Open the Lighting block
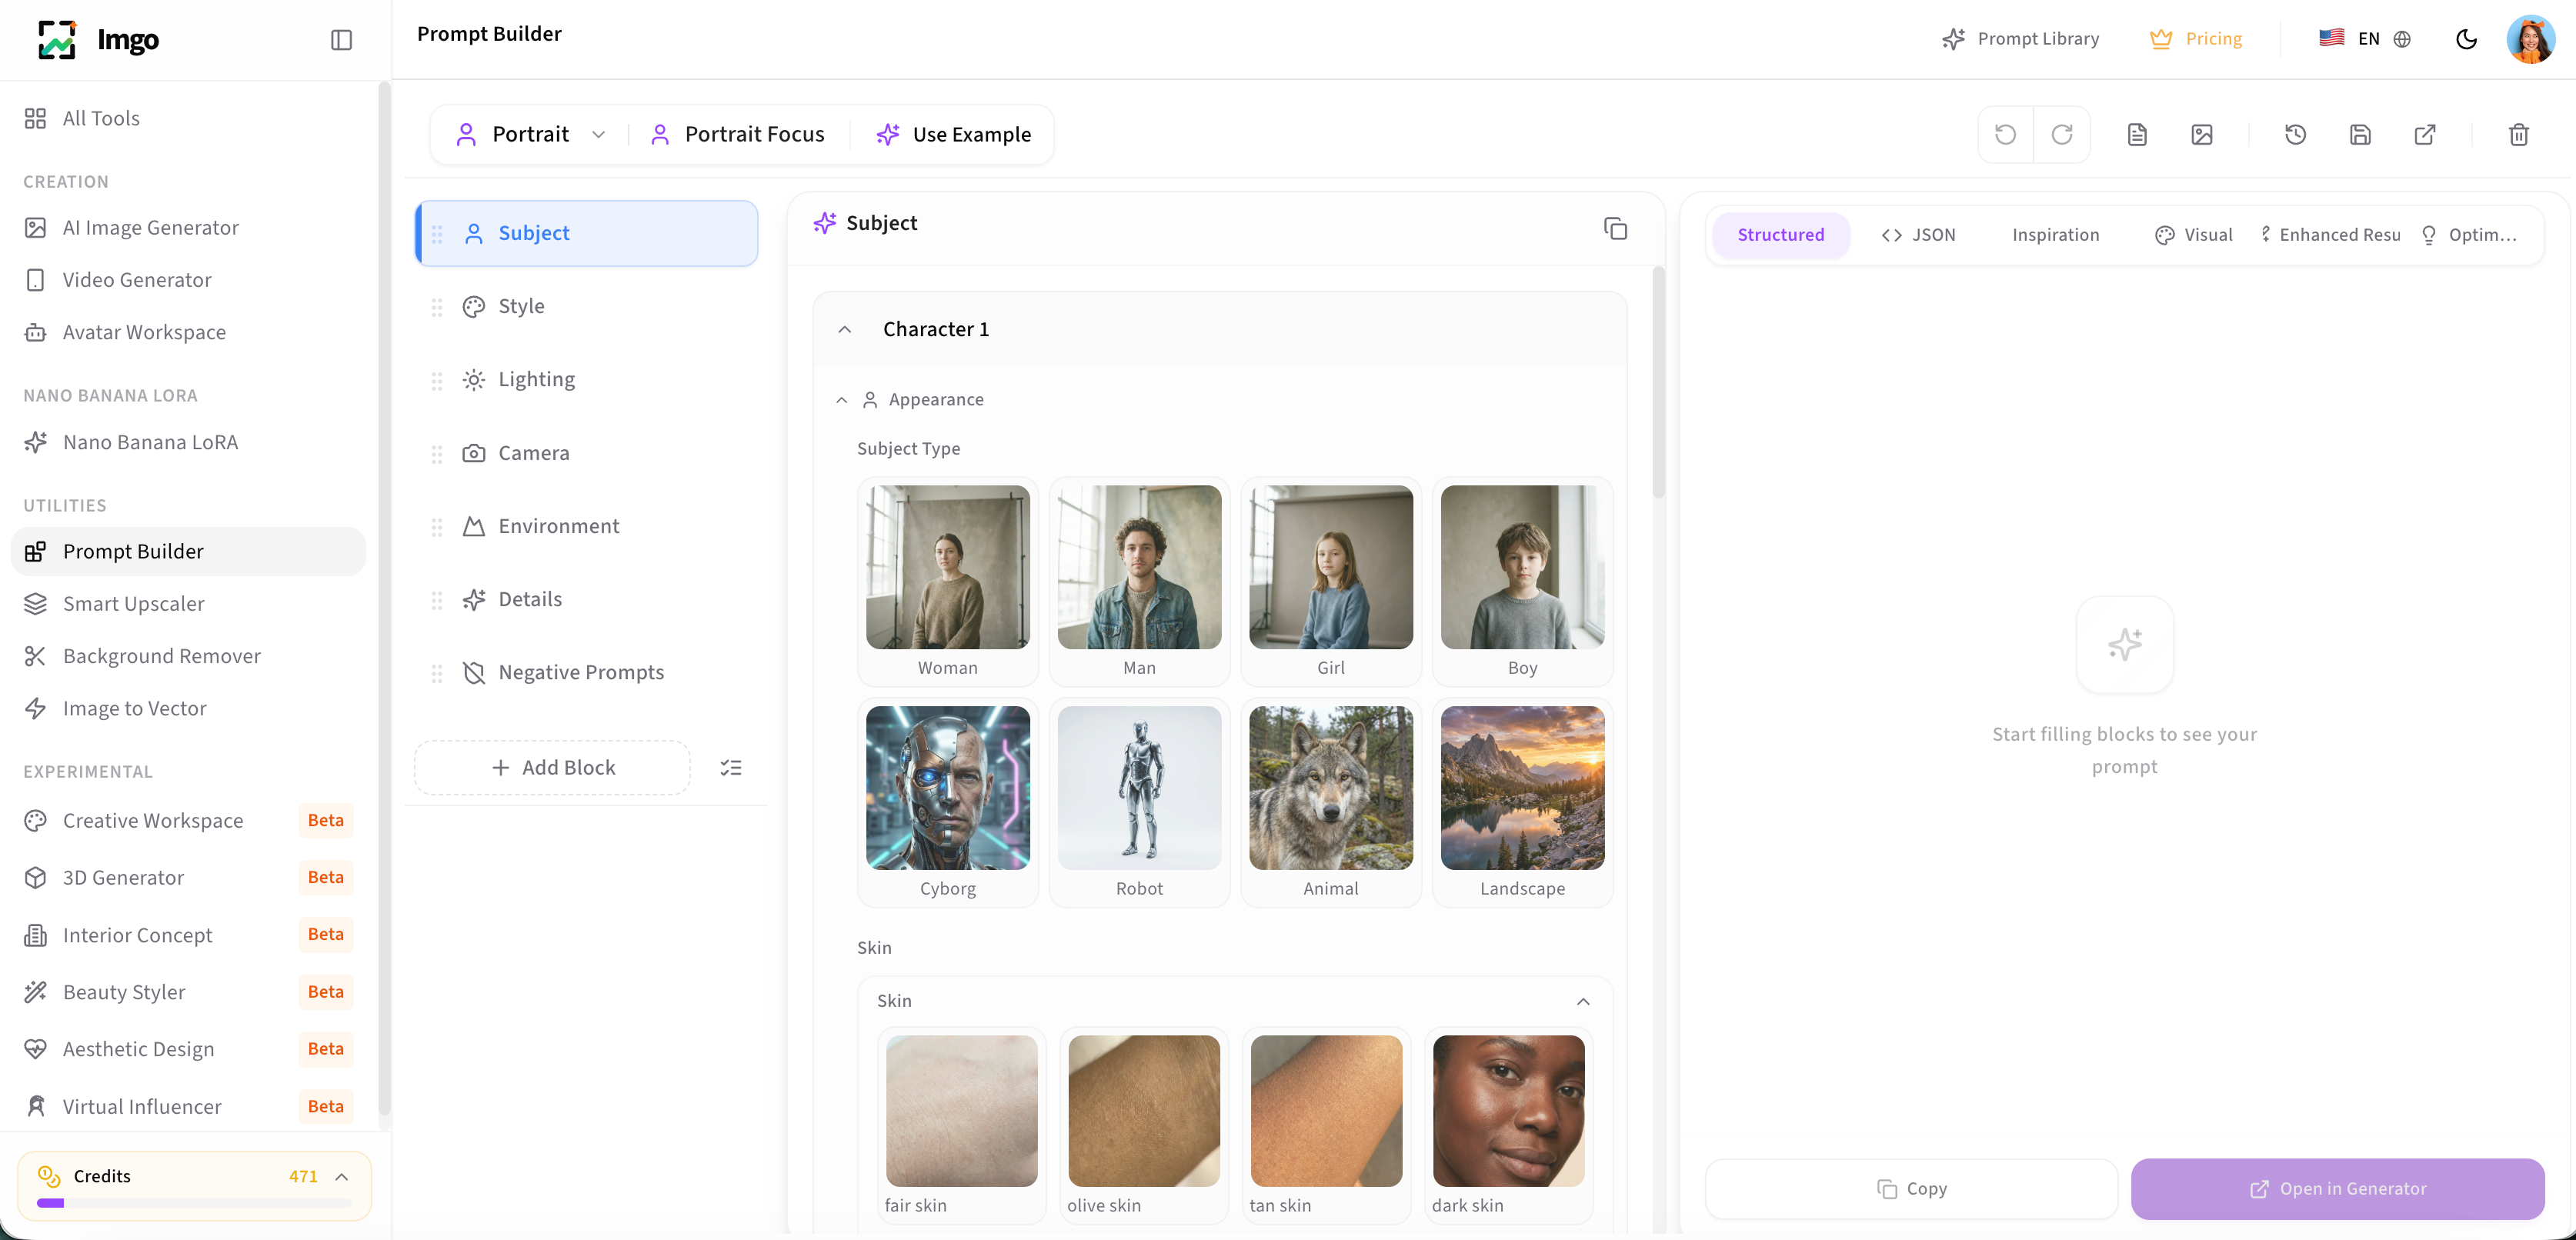 [x=536, y=380]
